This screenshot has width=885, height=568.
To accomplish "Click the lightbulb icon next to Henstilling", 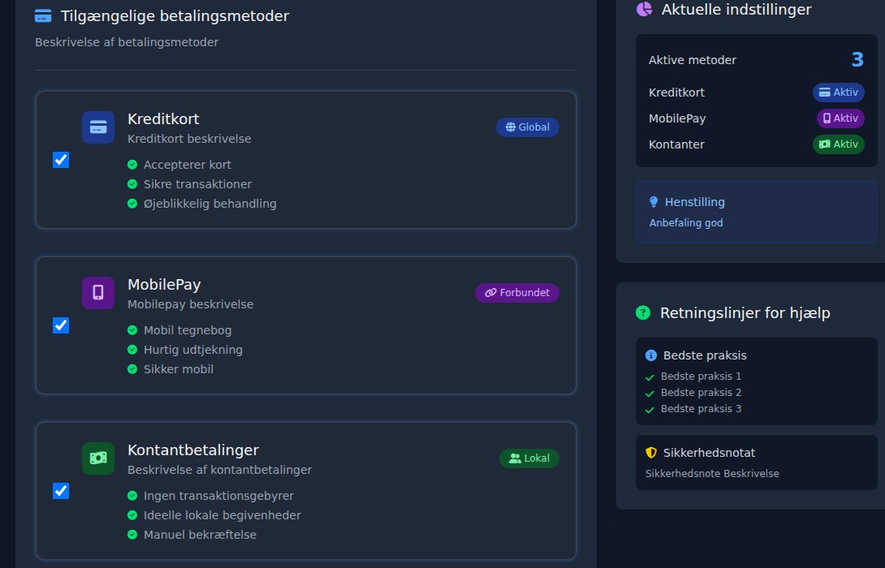I will [x=654, y=202].
